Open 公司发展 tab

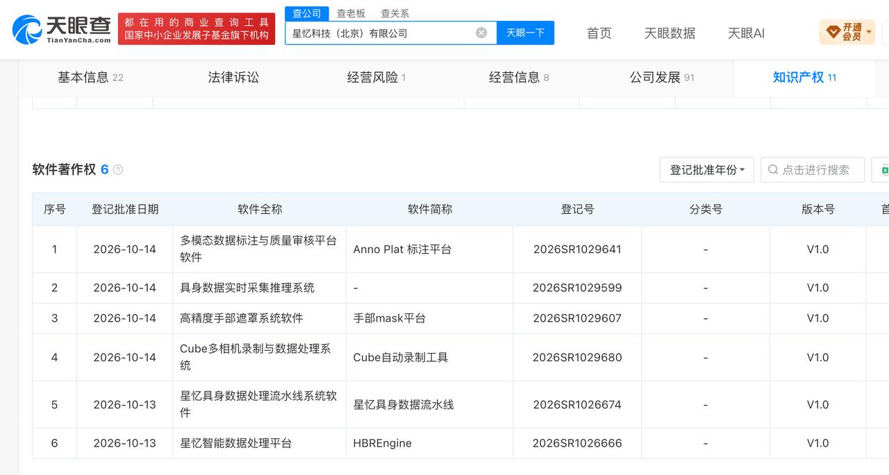click(662, 78)
